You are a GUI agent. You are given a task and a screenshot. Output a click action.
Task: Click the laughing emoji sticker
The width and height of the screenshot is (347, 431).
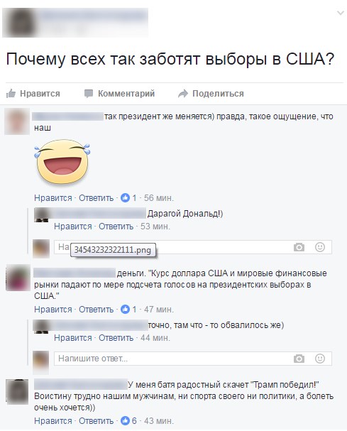click(62, 162)
